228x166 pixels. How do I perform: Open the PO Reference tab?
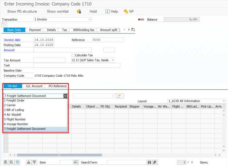58,86
